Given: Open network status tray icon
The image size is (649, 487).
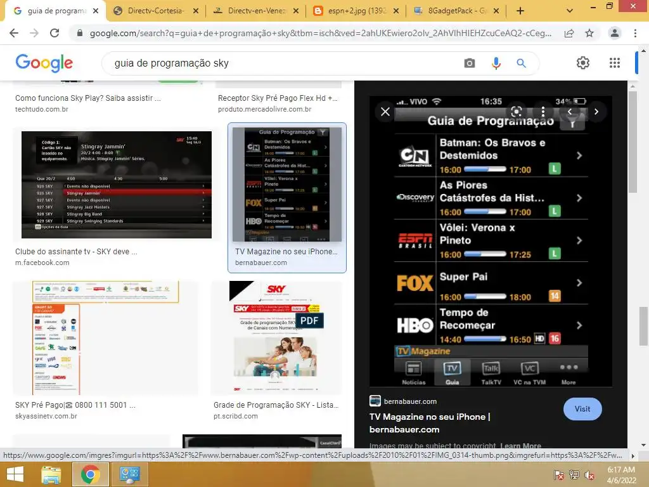Looking at the screenshot, I should (574, 475).
